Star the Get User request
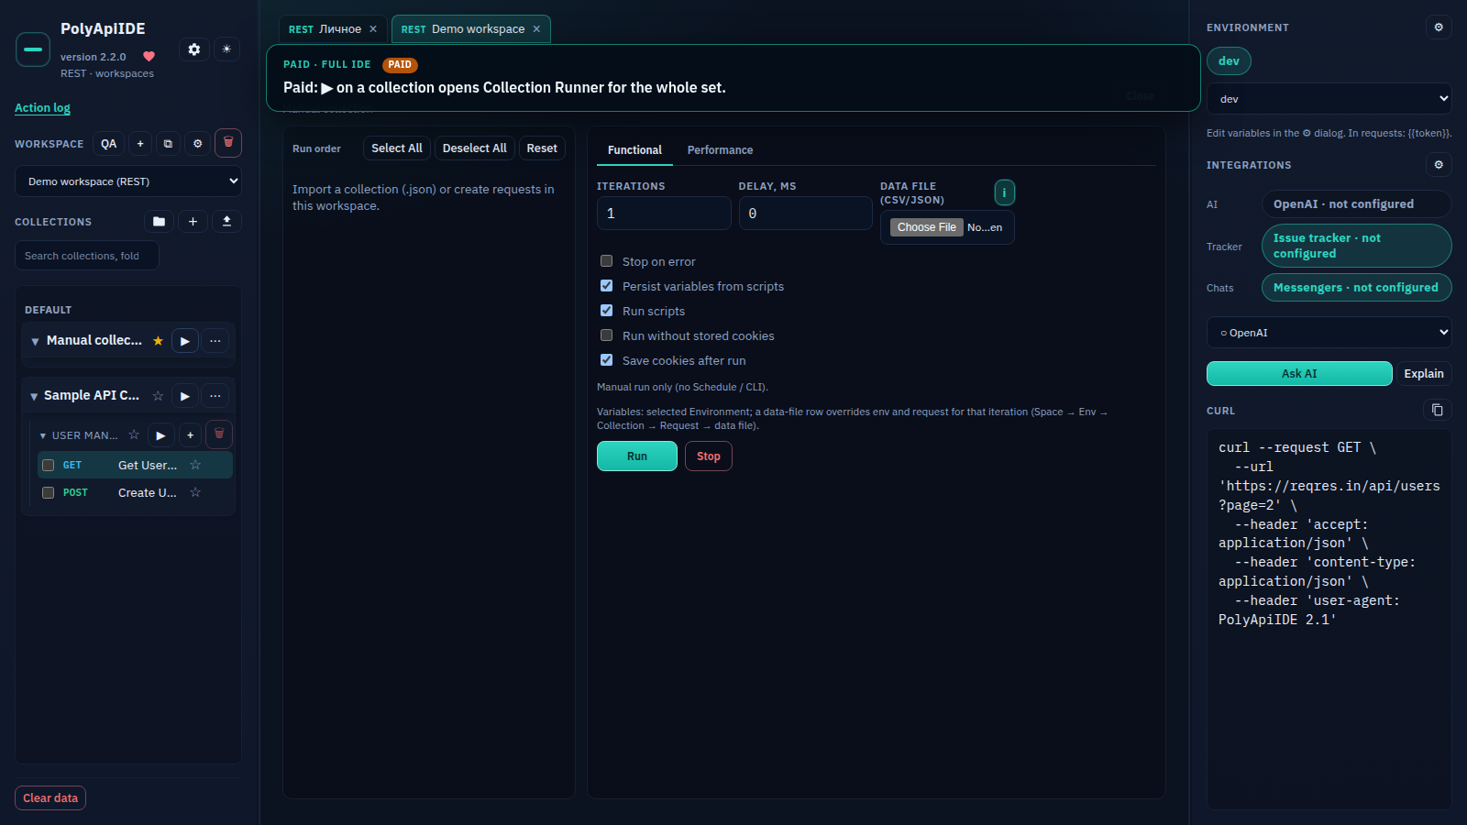Screen dimensions: 1467x825 [195, 465]
